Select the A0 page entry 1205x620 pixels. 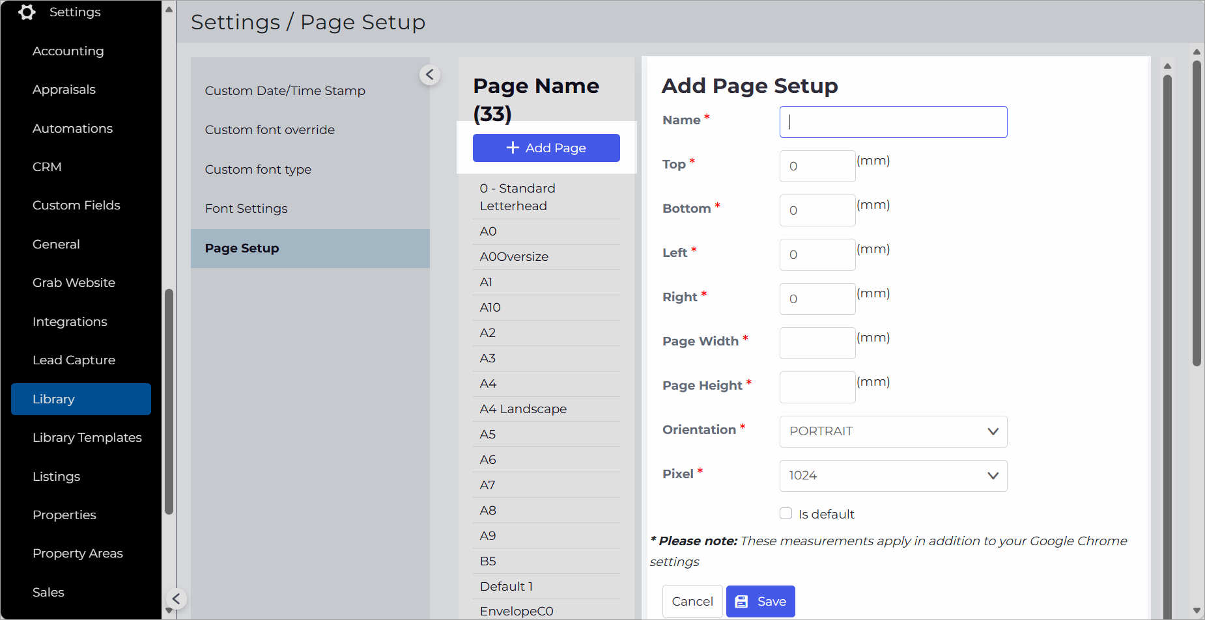click(x=546, y=232)
